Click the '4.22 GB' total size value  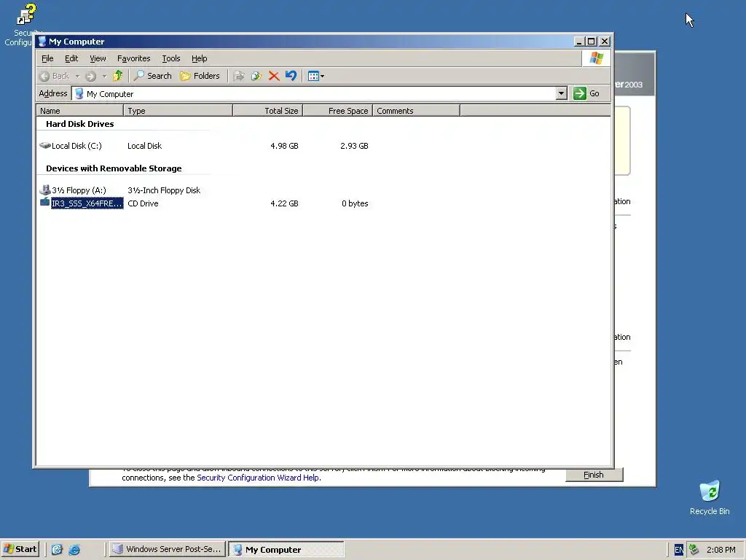tap(285, 203)
